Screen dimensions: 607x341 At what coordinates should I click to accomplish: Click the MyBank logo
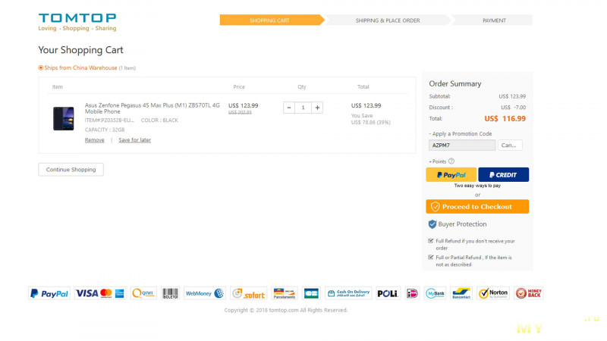click(x=435, y=293)
